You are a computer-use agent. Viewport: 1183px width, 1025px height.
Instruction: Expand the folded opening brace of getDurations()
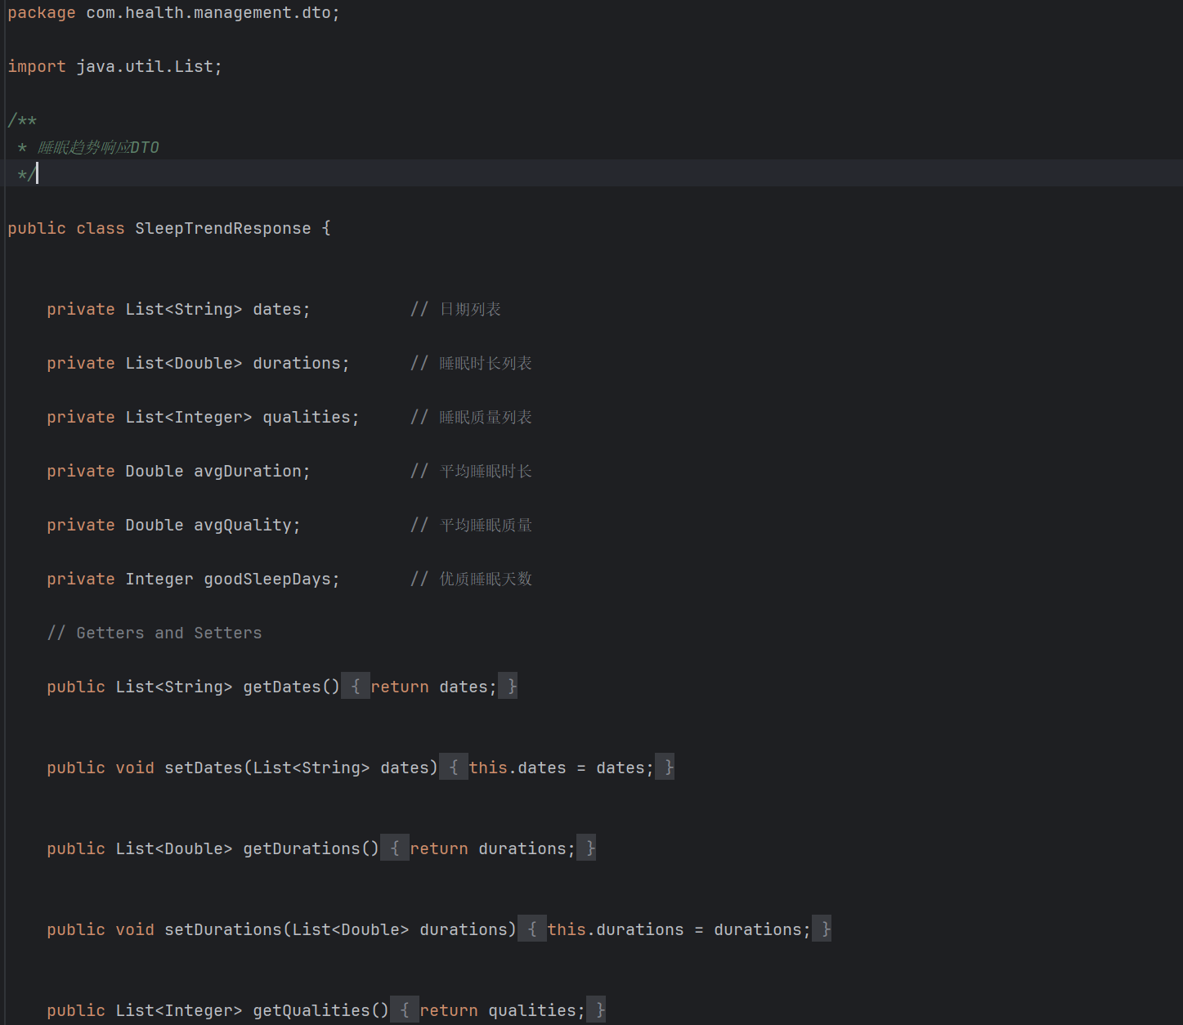click(395, 848)
